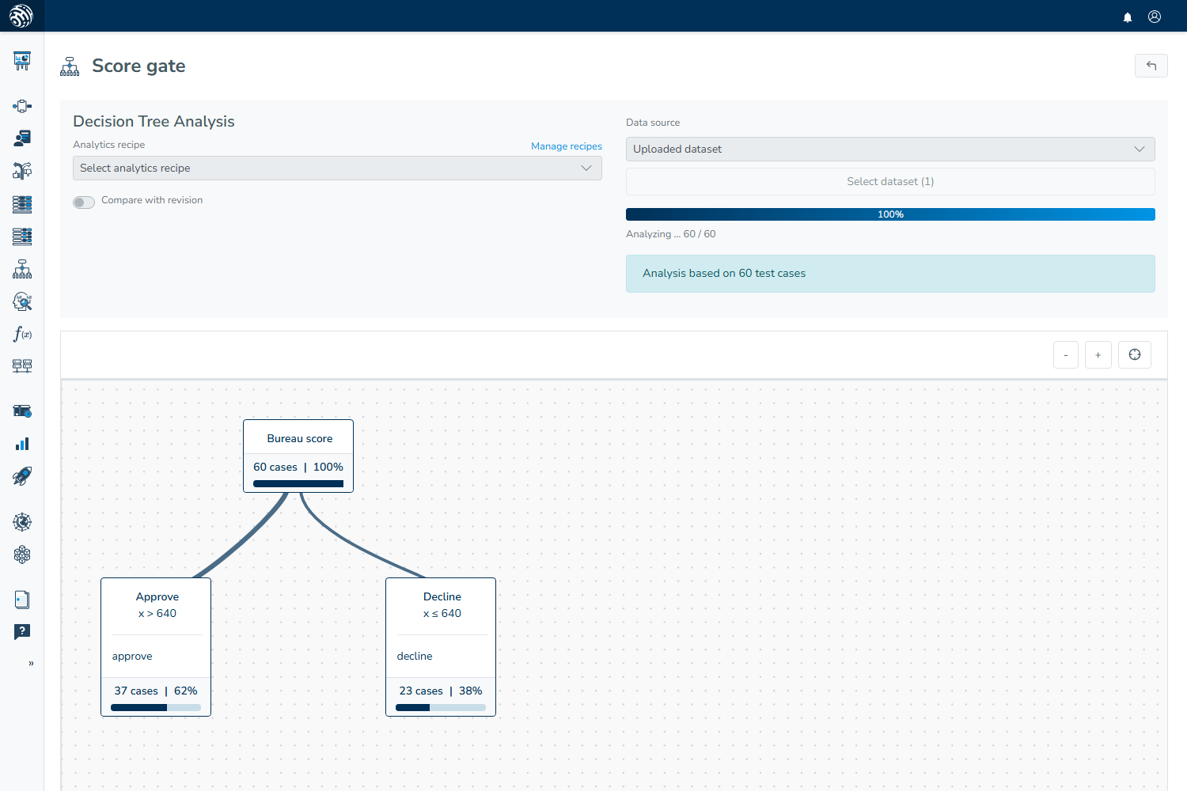Click the 'Score gate' page title
The height and width of the screenshot is (791, 1187).
(138, 66)
